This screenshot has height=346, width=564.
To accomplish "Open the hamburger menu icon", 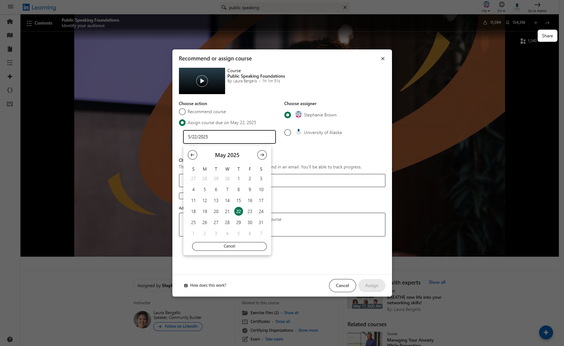I will click(10, 7).
